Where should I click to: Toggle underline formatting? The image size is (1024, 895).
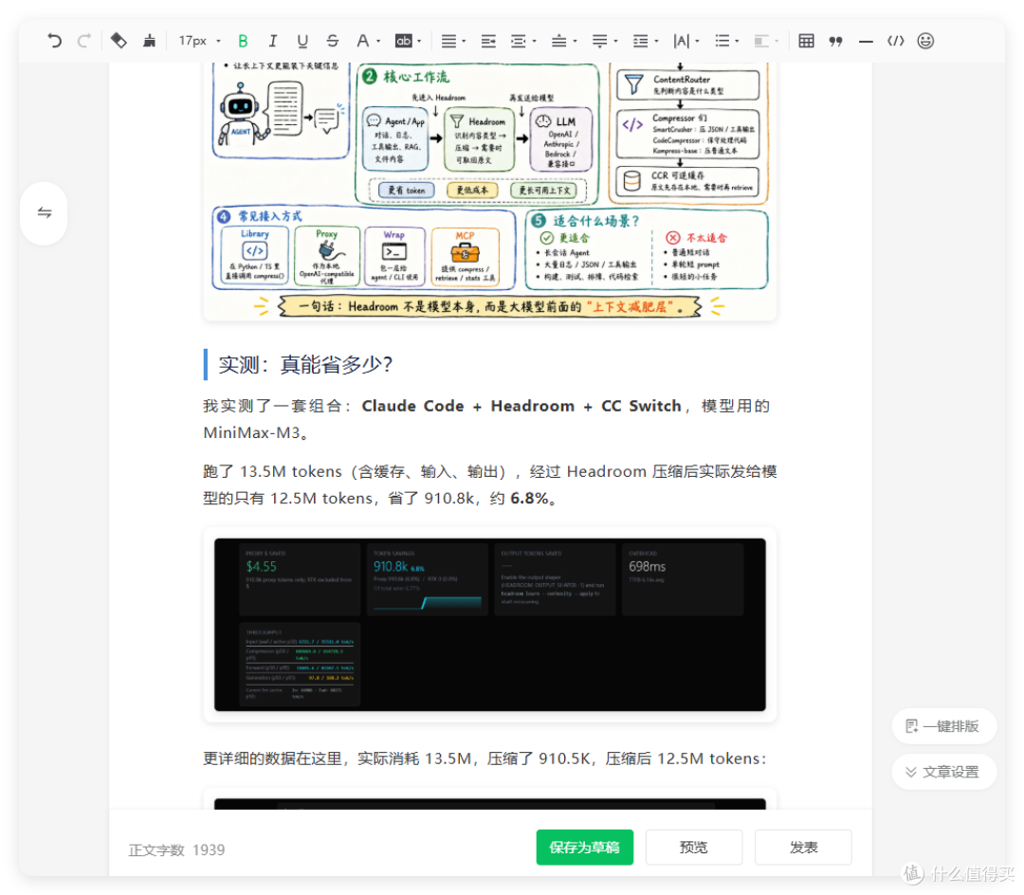(302, 41)
